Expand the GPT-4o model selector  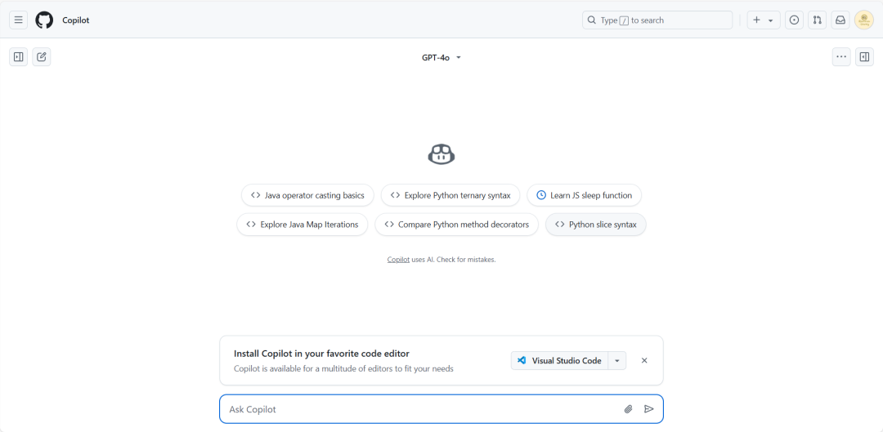(x=441, y=57)
